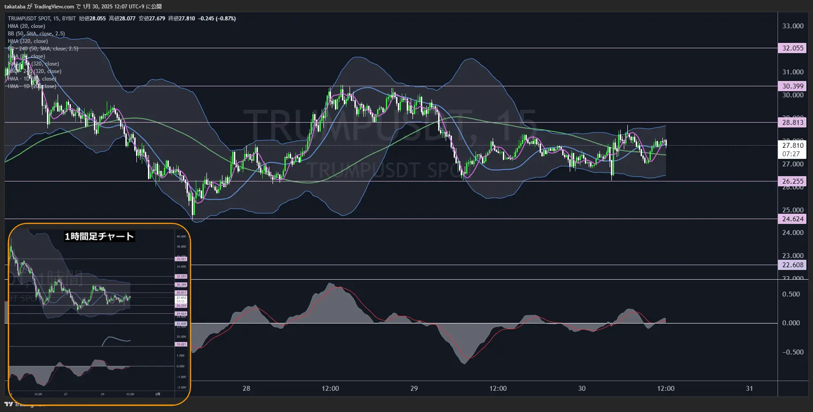Click the −0.245 (−0.87%) change value

pyautogui.click(x=217, y=19)
